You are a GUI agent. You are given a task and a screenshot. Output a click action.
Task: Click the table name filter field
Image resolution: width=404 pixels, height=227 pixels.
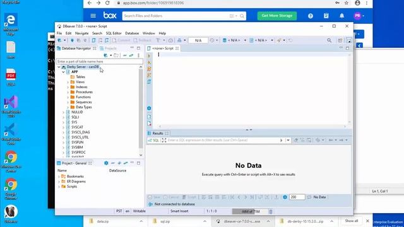pyautogui.click(x=100, y=62)
